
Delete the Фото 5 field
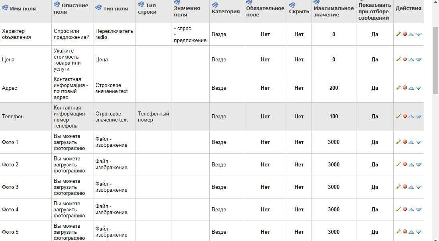click(405, 231)
